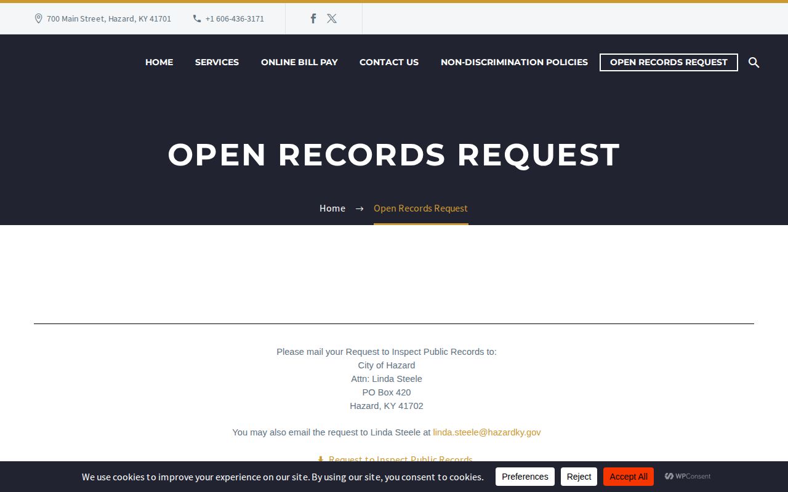Select the 'PO Box 420' text line
Image resolution: width=788 pixels, height=492 pixels.
(x=387, y=392)
